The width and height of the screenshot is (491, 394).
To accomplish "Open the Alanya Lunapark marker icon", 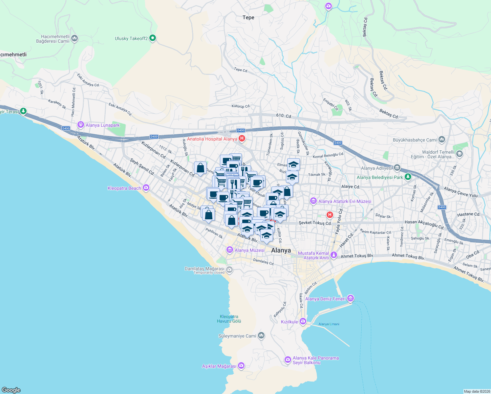I will [x=81, y=125].
